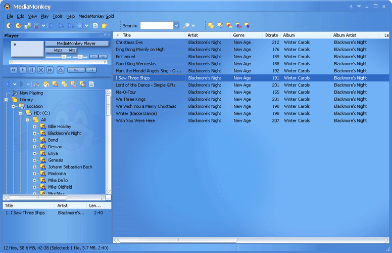The image size is (392, 253).
Task: Open the View menu
Action: click(32, 16)
